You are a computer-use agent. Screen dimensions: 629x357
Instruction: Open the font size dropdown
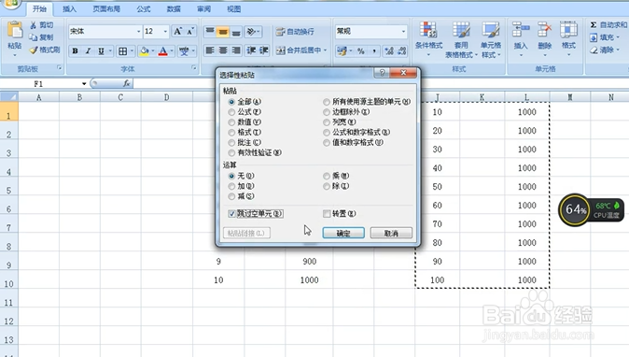coord(165,32)
